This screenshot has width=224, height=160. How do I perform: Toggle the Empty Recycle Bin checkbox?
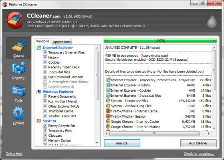tap(45, 126)
